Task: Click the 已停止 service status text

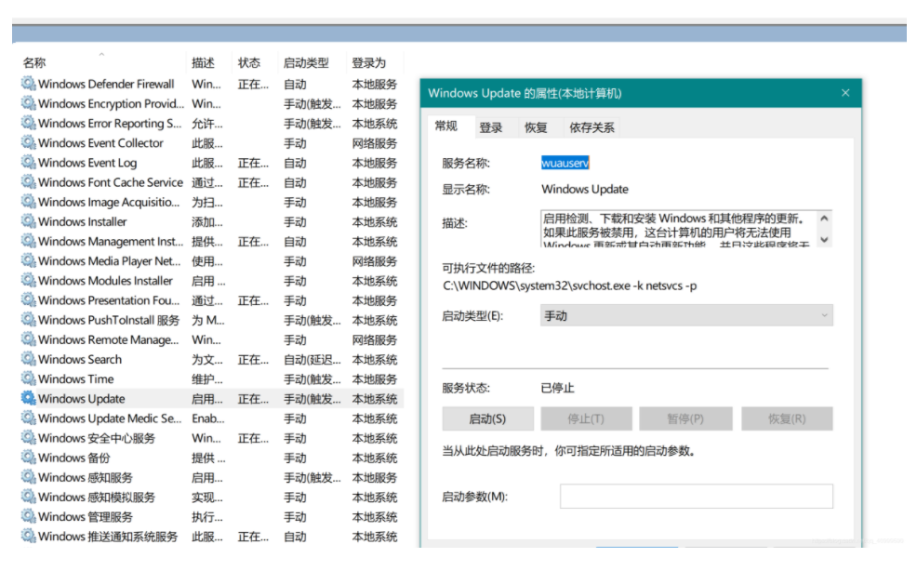Action: [x=557, y=388]
